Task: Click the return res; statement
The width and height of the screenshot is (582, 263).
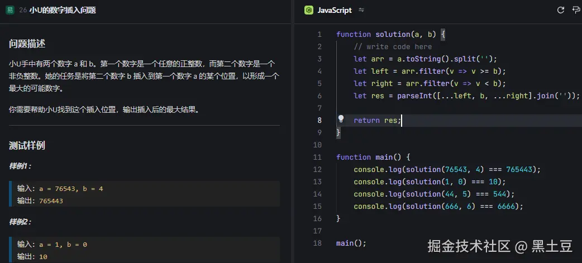Action: click(x=378, y=121)
